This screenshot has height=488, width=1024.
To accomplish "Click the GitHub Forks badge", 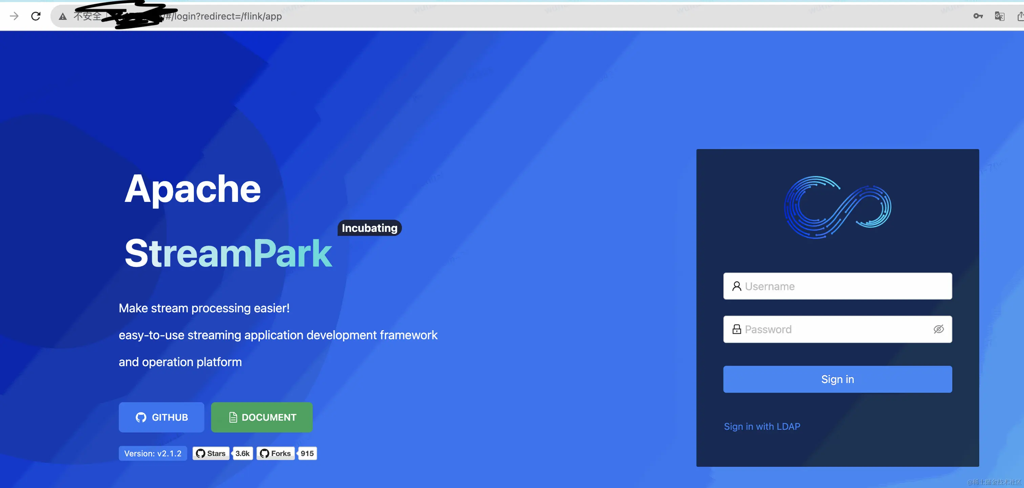I will (276, 453).
